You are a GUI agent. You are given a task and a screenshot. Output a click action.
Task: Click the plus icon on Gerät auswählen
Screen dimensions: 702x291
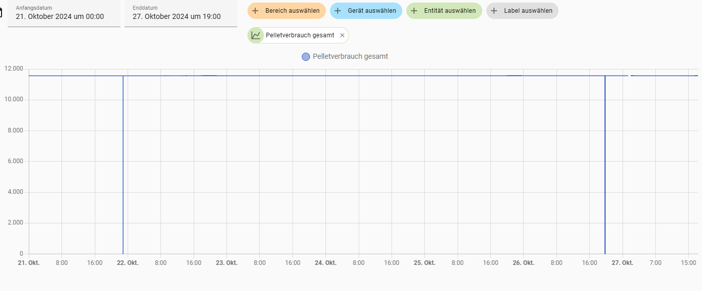tap(338, 11)
